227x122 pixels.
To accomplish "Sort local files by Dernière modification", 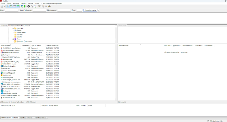I will click(x=53, y=46).
